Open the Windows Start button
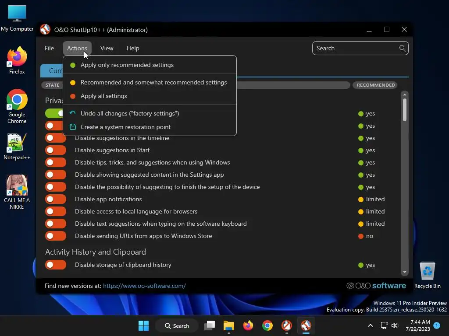This screenshot has width=449, height=336. (x=143, y=325)
